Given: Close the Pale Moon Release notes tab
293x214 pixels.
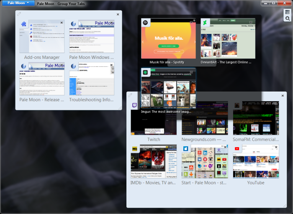Looking at the screenshot, I should (x=62, y=65).
